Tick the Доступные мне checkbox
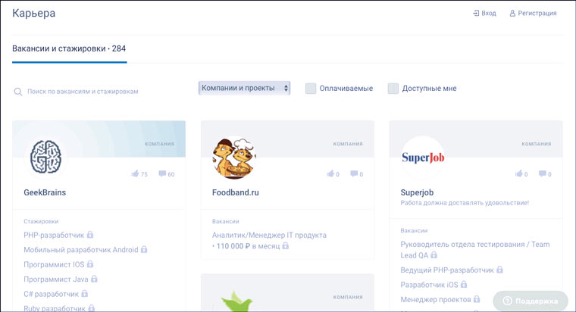The image size is (576, 312). 393,89
